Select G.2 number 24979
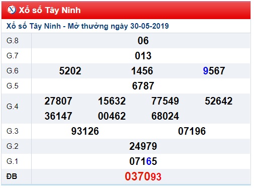Viewport: 254px width, 188px height. 143,146
